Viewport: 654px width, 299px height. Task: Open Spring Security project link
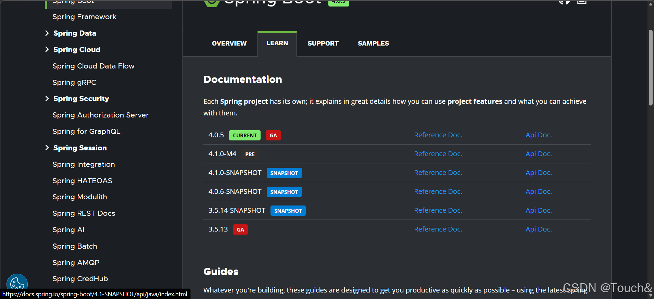click(81, 99)
